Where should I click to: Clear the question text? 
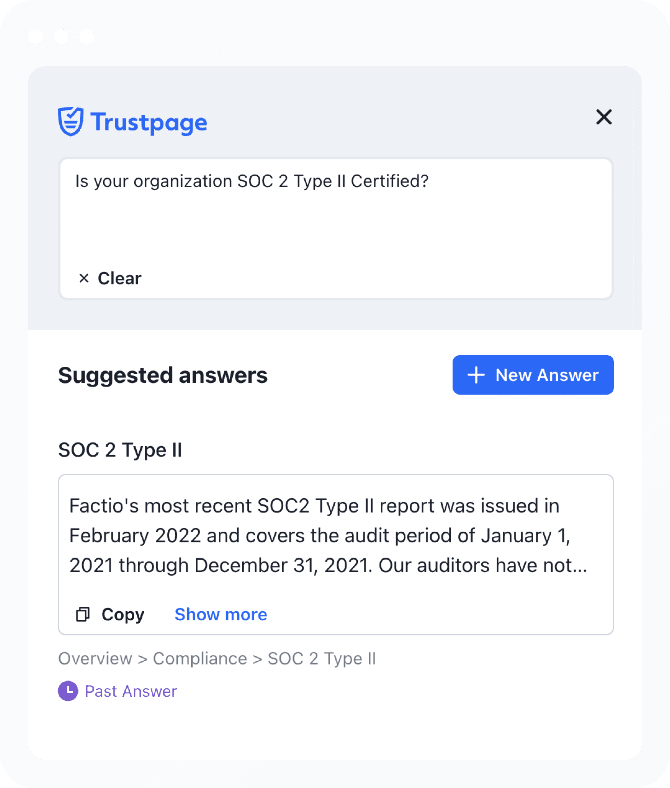[x=119, y=278]
